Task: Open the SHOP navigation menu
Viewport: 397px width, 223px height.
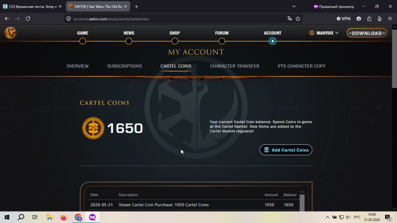Action: click(174, 33)
